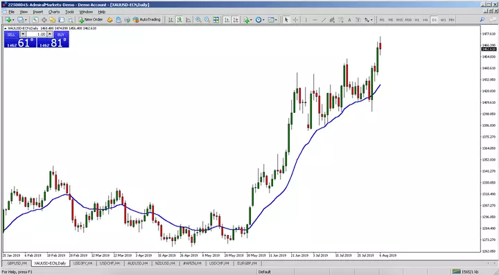The height and width of the screenshot is (275, 499).
Task: Open the Insert menu
Action: click(38, 12)
